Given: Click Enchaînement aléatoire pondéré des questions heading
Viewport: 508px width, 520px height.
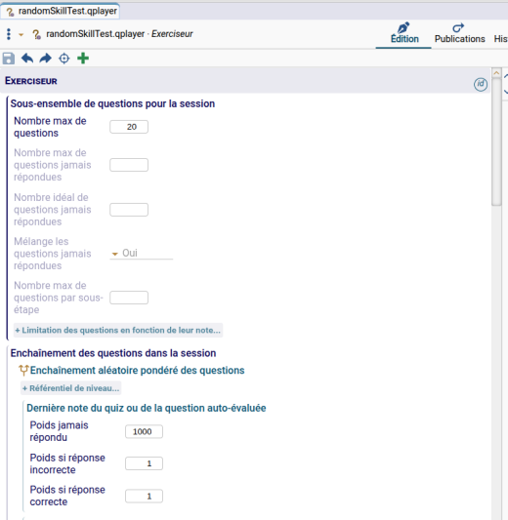Looking at the screenshot, I should click(137, 371).
